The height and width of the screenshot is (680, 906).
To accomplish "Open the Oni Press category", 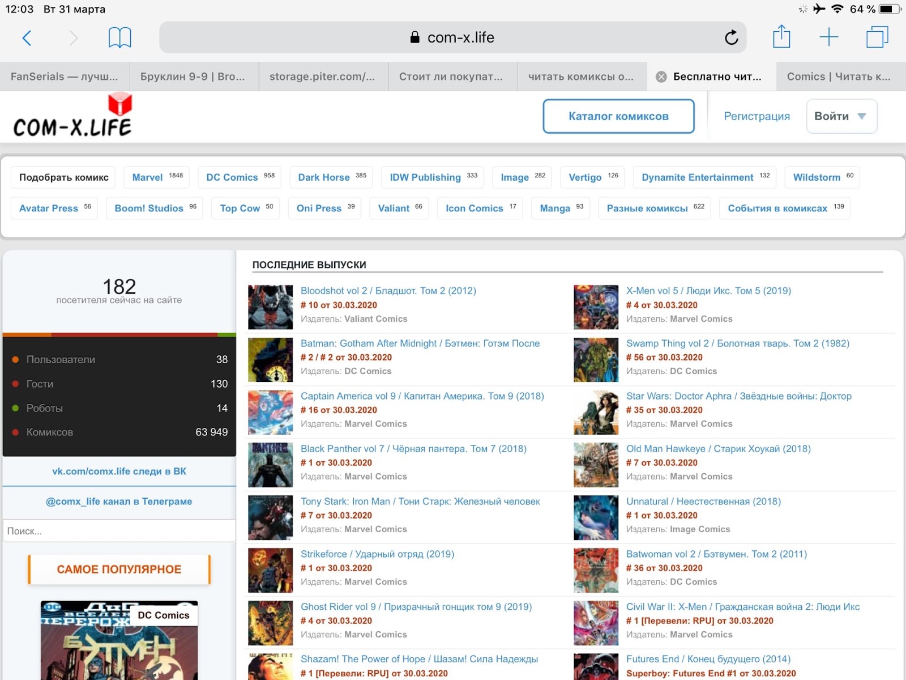I will pos(325,208).
